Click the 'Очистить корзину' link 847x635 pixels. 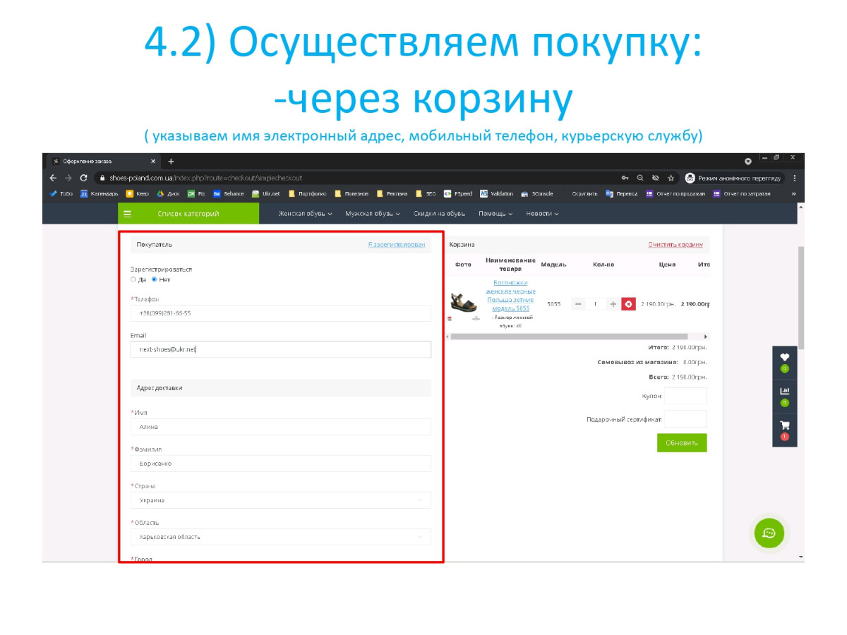[x=675, y=245]
